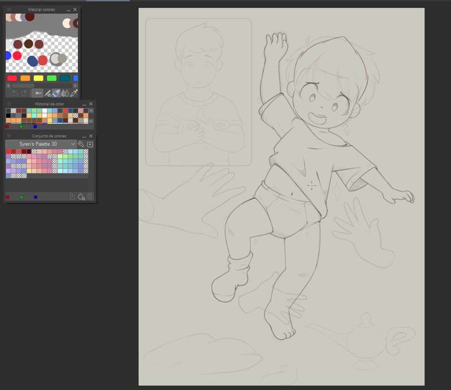
Task: Open the Historial de color panel menu
Action: coord(8,104)
